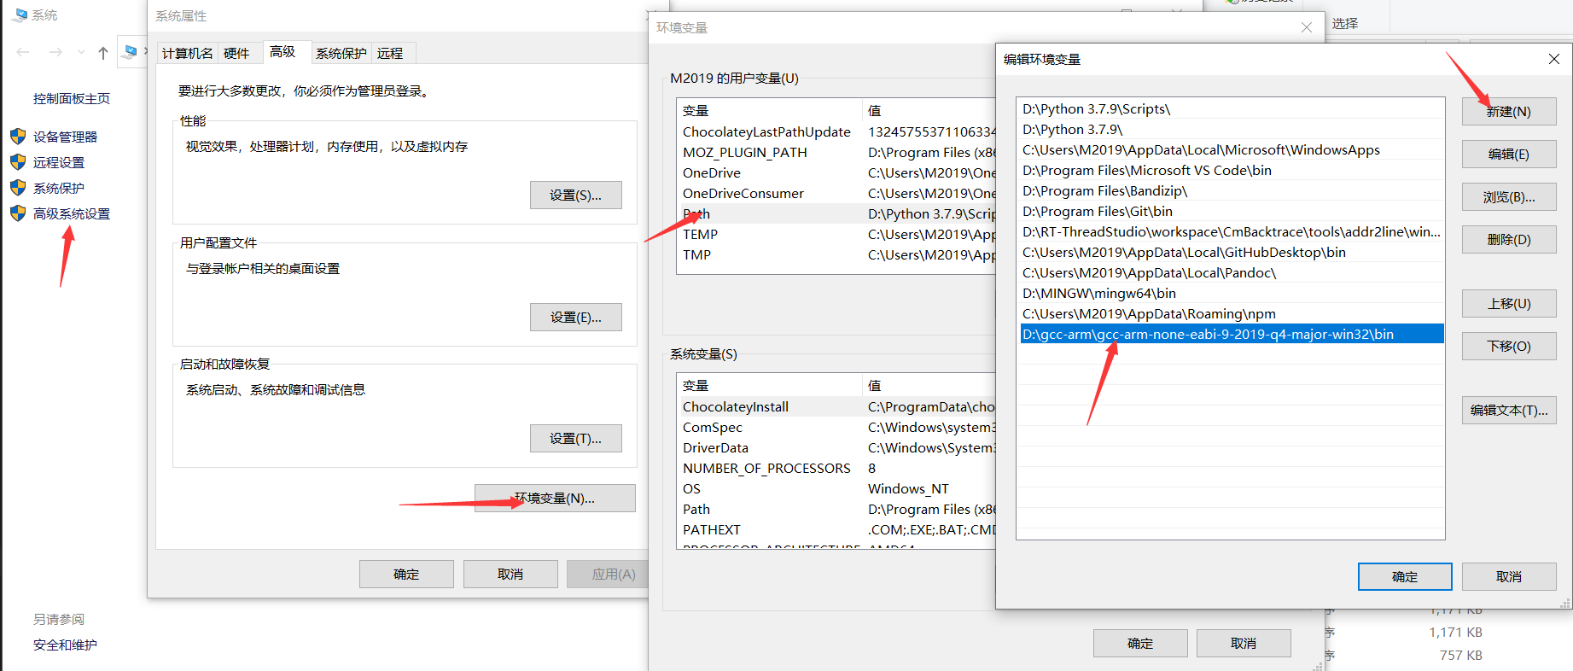Viewport: 1573px width, 671px height.
Task: Click 确定 in 环境变量 window
Action: pyautogui.click(x=1140, y=643)
